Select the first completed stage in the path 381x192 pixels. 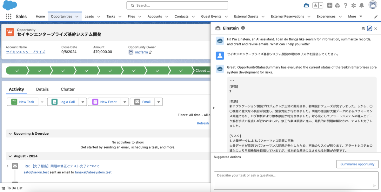[17, 71]
